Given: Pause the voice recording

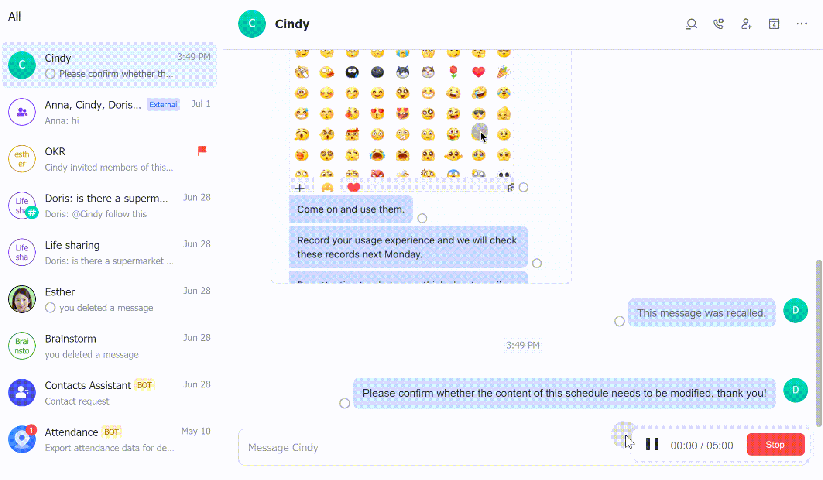Looking at the screenshot, I should 652,444.
